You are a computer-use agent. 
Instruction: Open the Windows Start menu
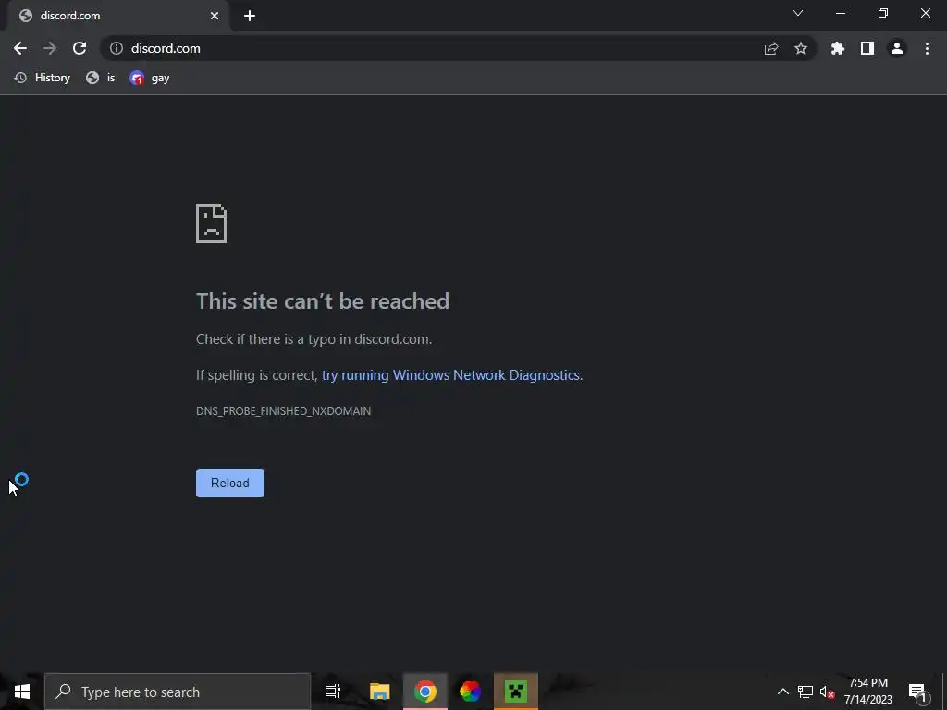click(x=22, y=692)
